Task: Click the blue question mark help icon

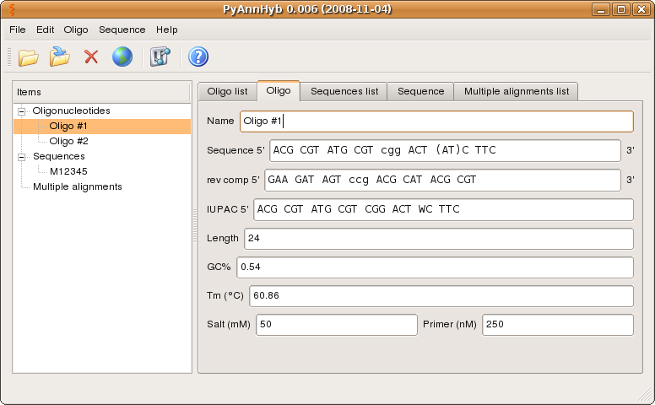Action: click(x=198, y=57)
